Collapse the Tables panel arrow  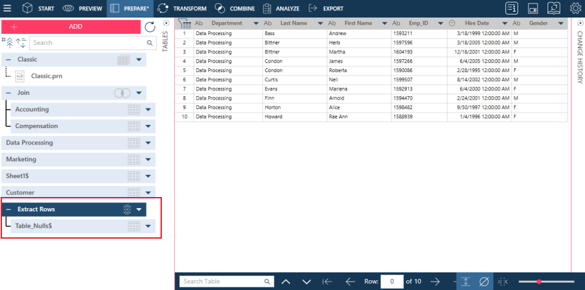click(x=166, y=23)
